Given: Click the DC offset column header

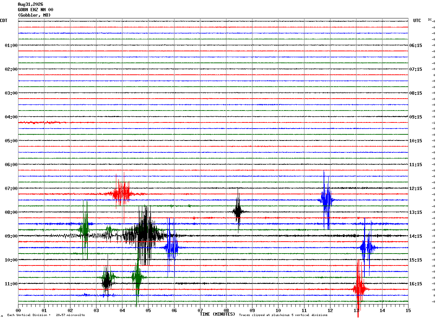Looking at the screenshot, I should [x=430, y=20].
